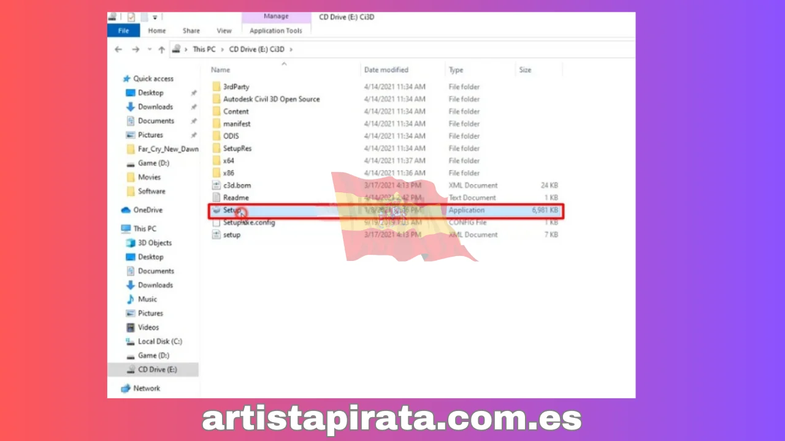Sort files by the Size column header
This screenshot has height=441, width=785.
click(525, 70)
